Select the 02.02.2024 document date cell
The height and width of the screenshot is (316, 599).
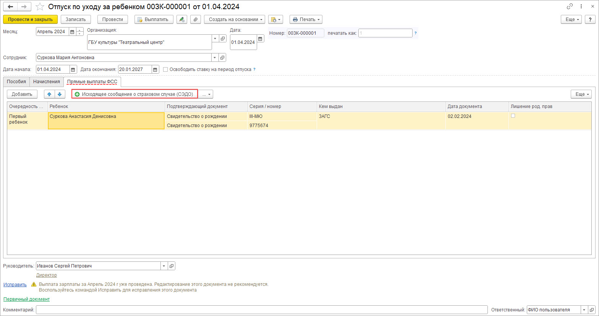point(477,121)
